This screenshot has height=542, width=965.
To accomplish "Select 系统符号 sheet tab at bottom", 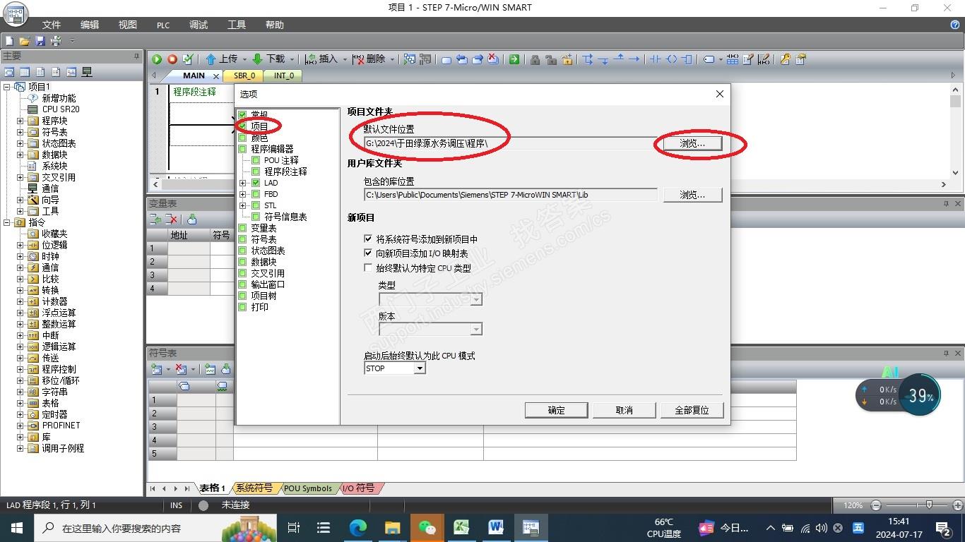I will coord(254,488).
